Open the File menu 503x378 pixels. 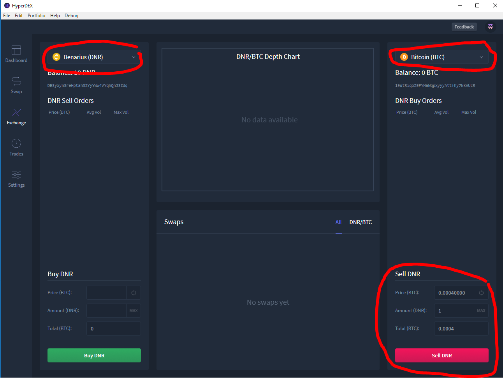(7, 16)
